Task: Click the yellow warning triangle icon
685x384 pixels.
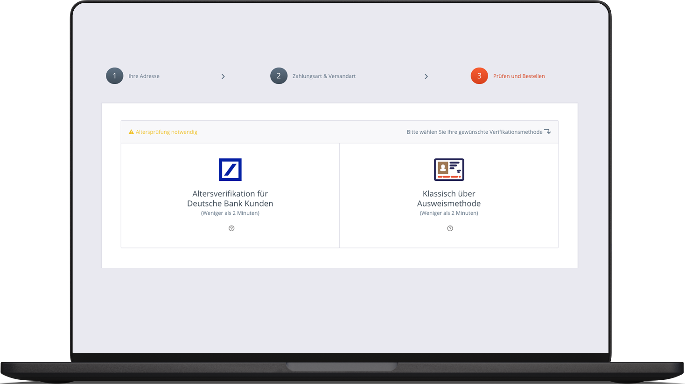Action: click(x=131, y=132)
